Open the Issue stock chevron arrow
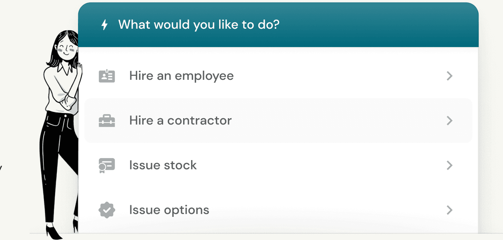 [449, 165]
